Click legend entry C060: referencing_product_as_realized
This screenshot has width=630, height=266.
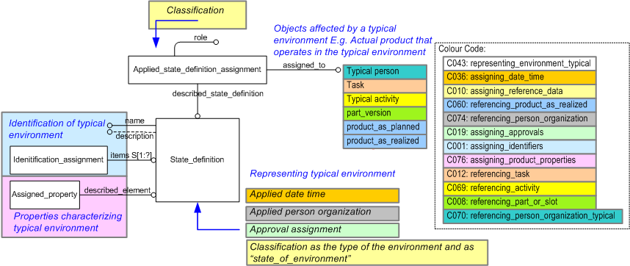click(521, 105)
